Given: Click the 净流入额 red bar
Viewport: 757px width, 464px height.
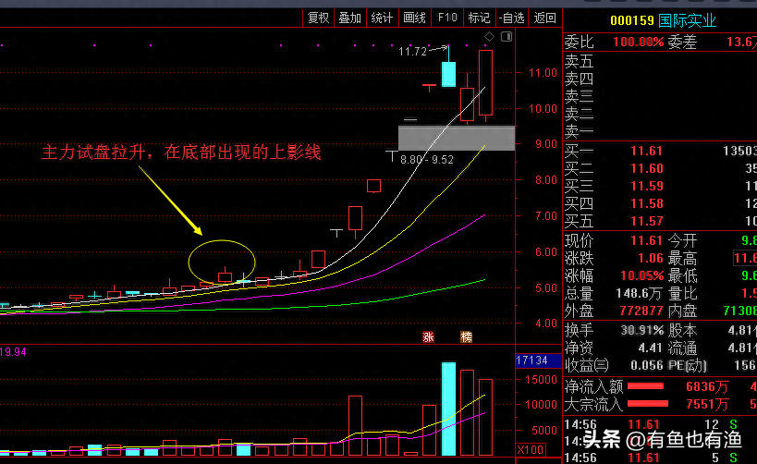Looking at the screenshot, I should click(645, 386).
